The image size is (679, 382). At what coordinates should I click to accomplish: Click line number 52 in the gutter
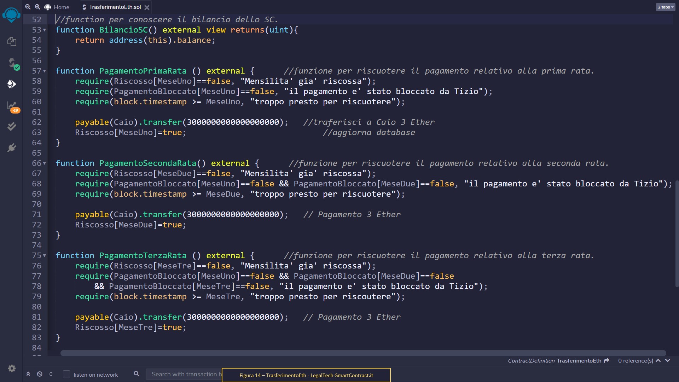tap(37, 19)
